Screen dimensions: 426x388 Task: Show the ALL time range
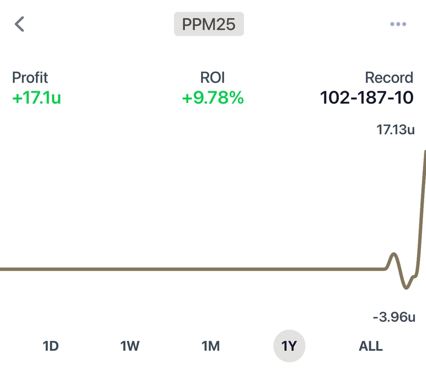click(x=371, y=346)
